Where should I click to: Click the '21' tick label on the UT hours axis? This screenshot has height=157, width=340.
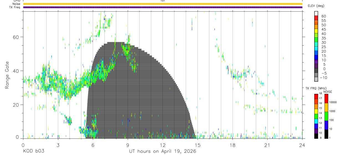tap(267, 145)
